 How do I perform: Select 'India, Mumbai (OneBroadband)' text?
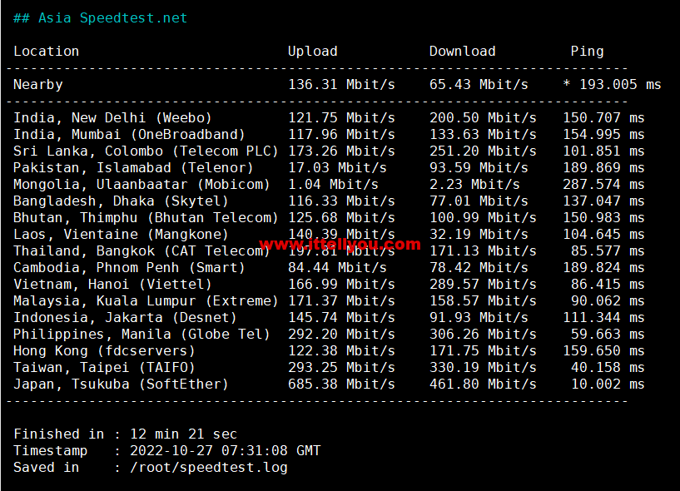(129, 135)
